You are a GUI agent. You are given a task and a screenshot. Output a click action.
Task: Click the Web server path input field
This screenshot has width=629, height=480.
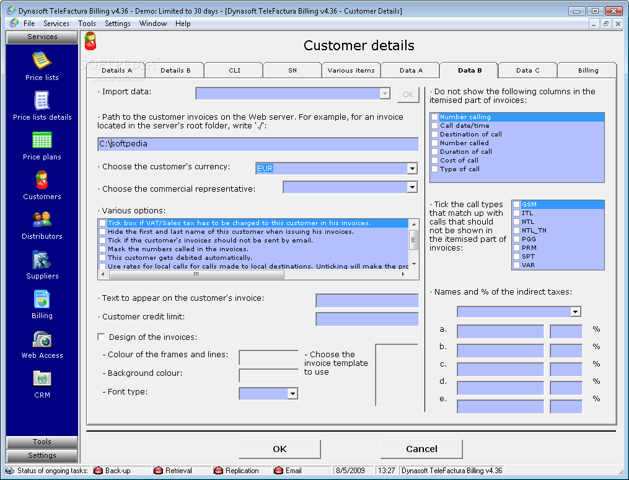pyautogui.click(x=258, y=144)
